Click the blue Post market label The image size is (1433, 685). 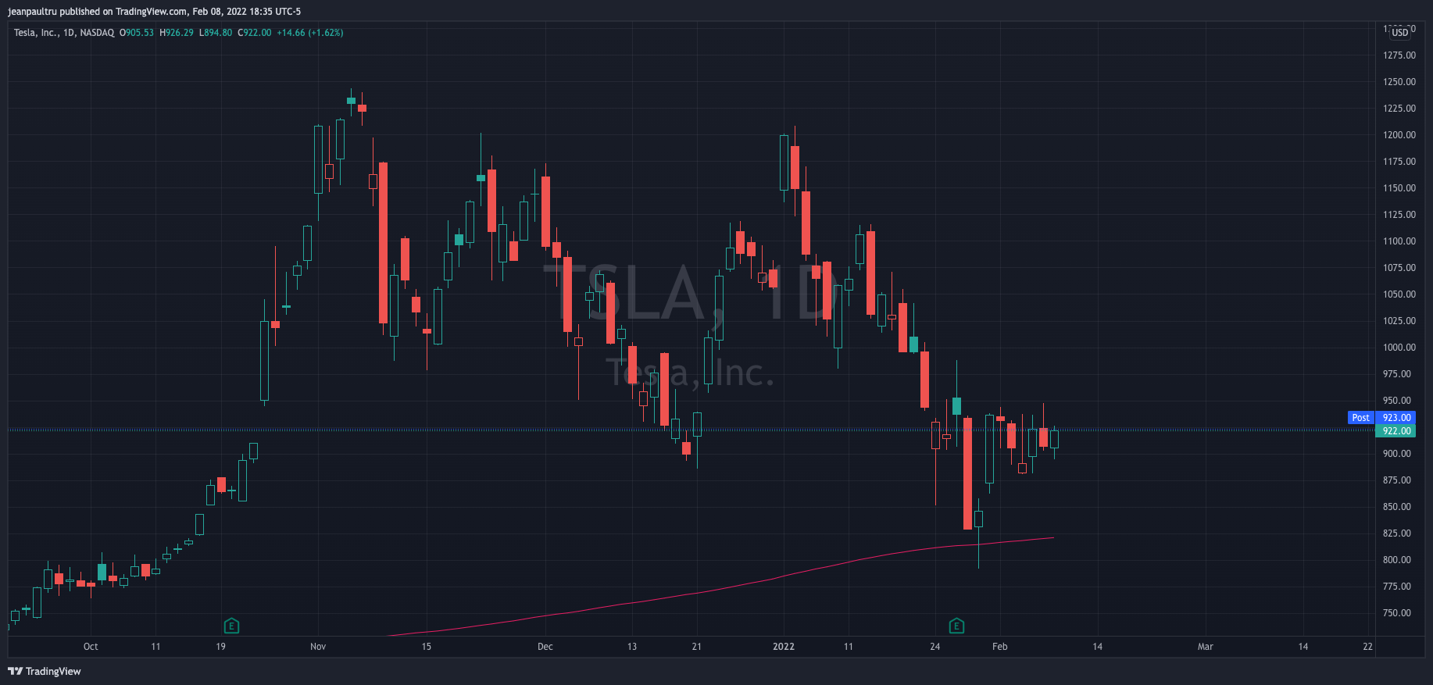coord(1360,418)
